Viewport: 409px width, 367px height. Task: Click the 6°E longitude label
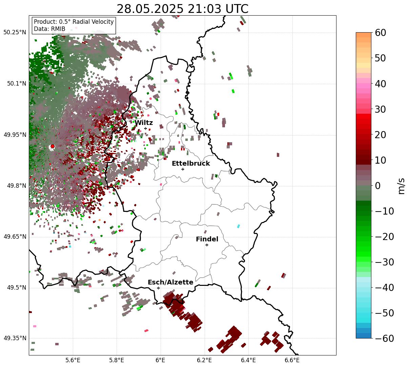point(161,360)
